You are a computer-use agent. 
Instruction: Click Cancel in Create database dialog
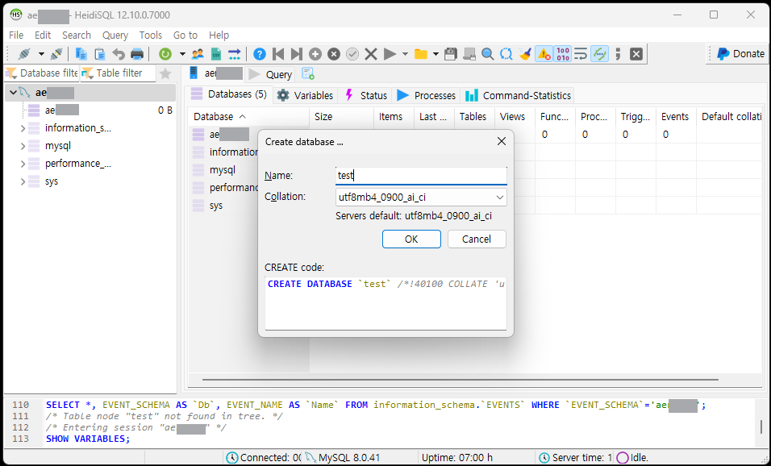(x=477, y=239)
